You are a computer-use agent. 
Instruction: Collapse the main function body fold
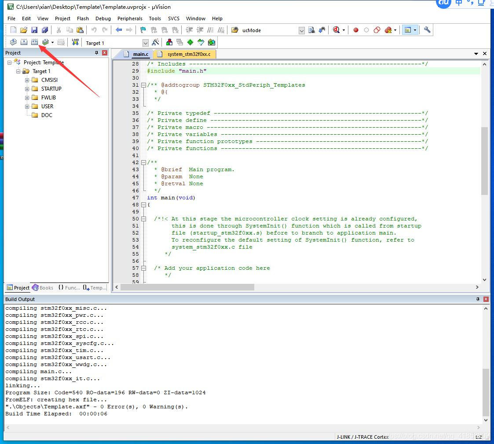click(x=144, y=205)
